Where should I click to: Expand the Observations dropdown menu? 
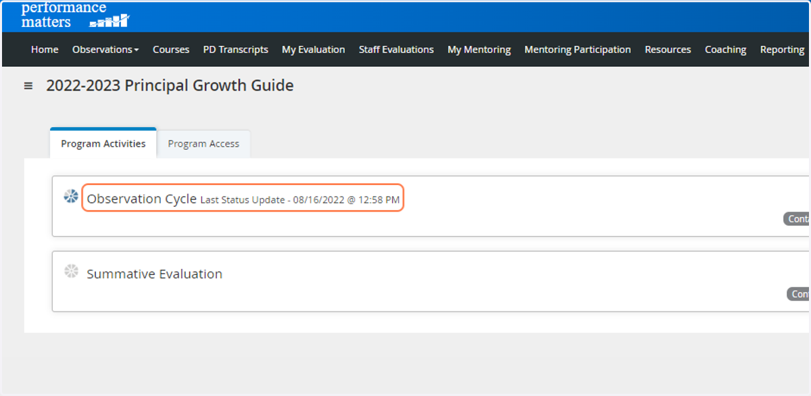pyautogui.click(x=105, y=49)
